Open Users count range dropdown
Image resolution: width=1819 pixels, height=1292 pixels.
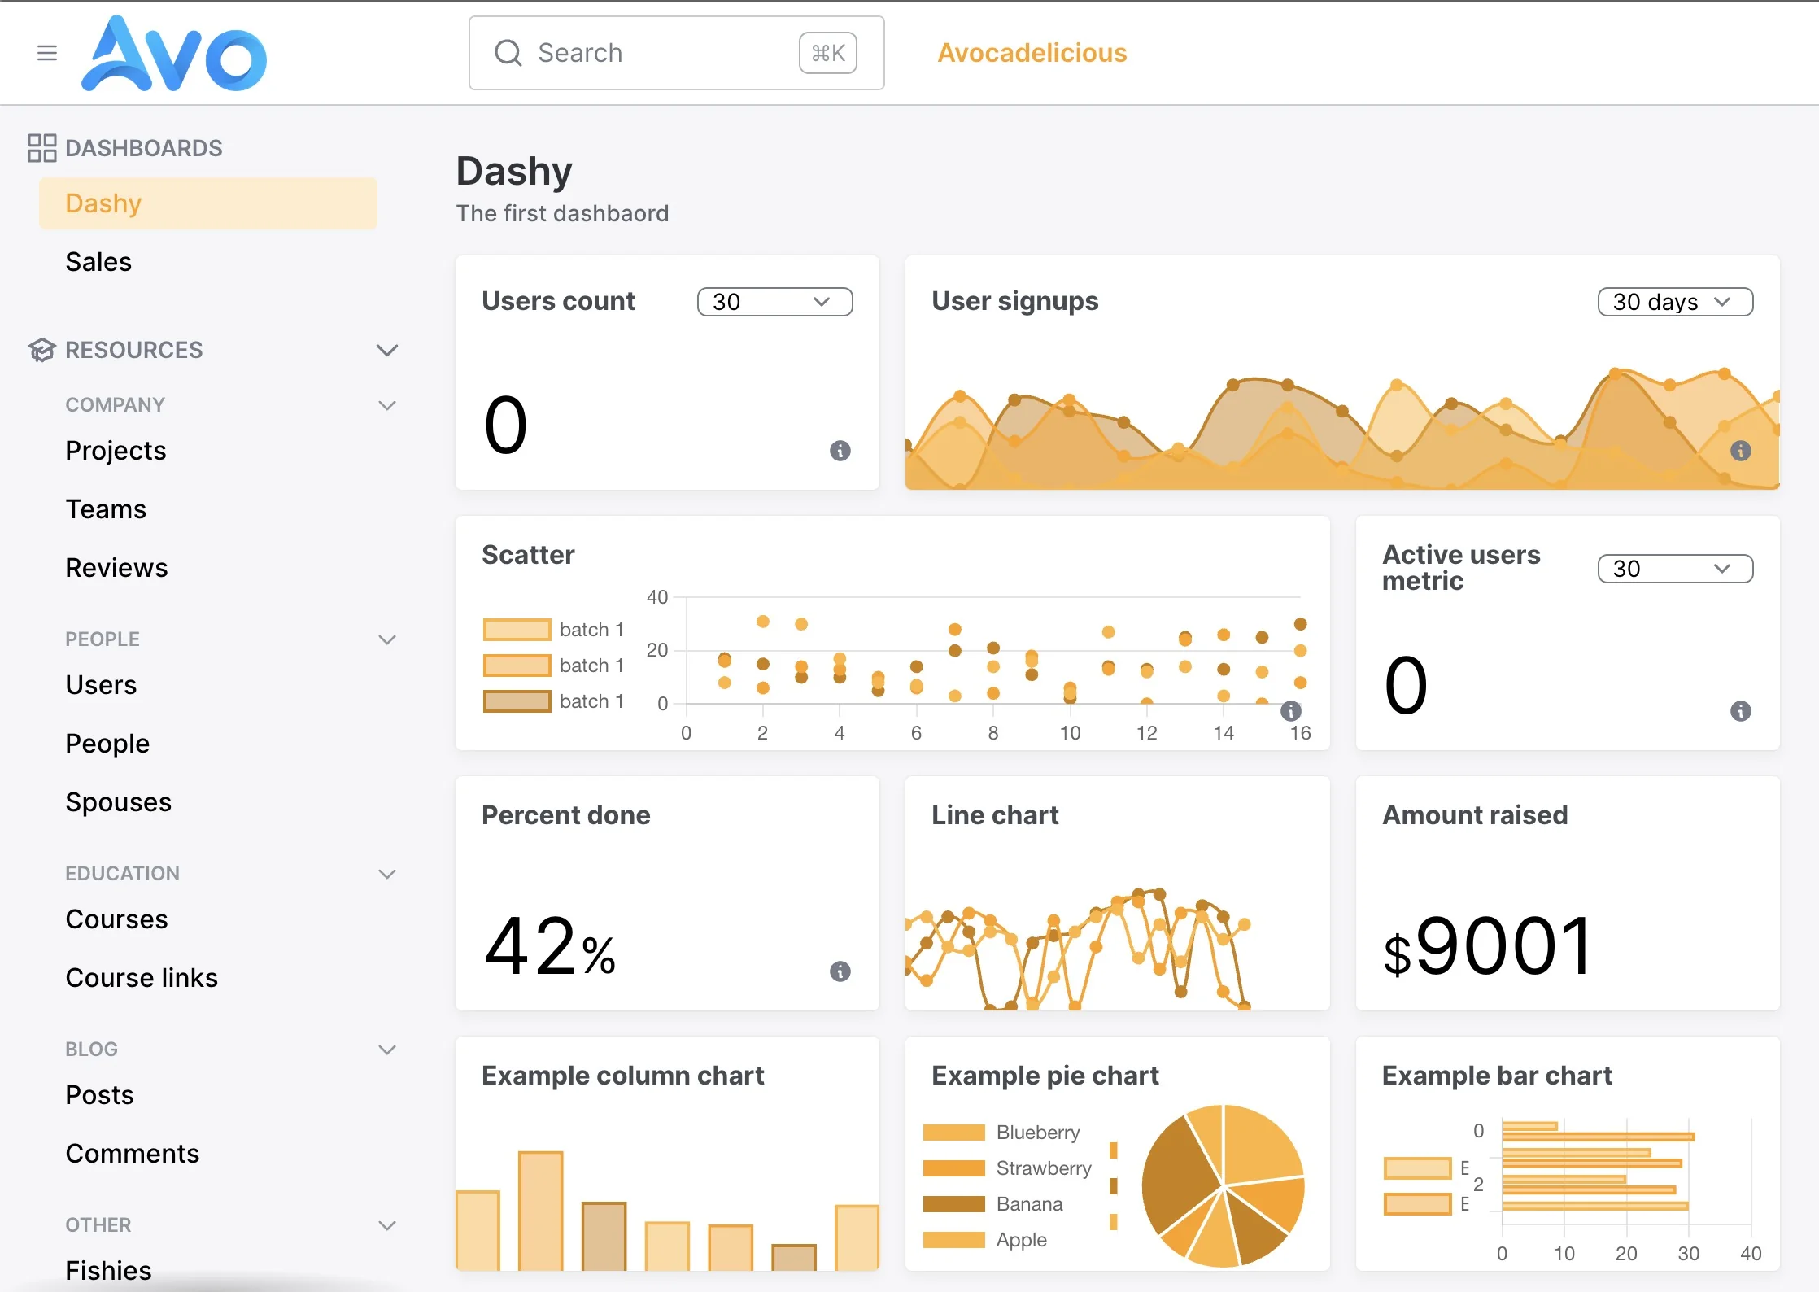pos(775,302)
